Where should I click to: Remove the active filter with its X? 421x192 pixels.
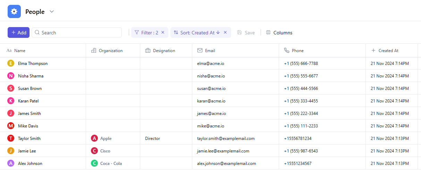(163, 33)
